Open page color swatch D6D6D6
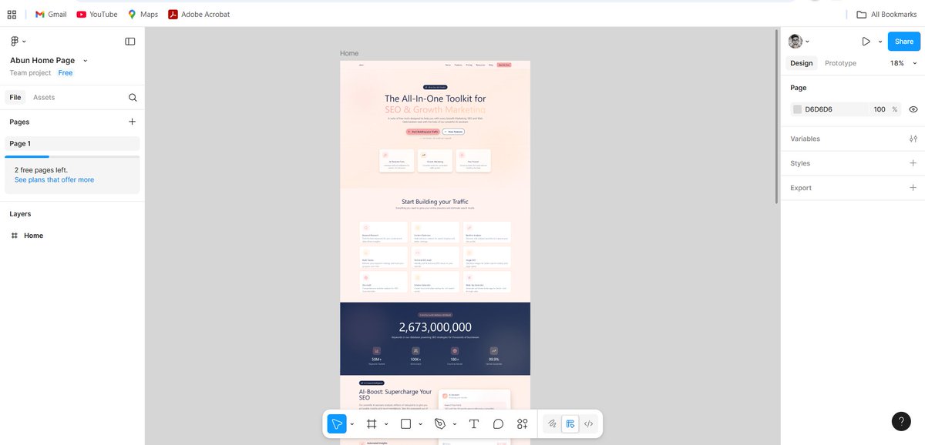 tap(798, 109)
